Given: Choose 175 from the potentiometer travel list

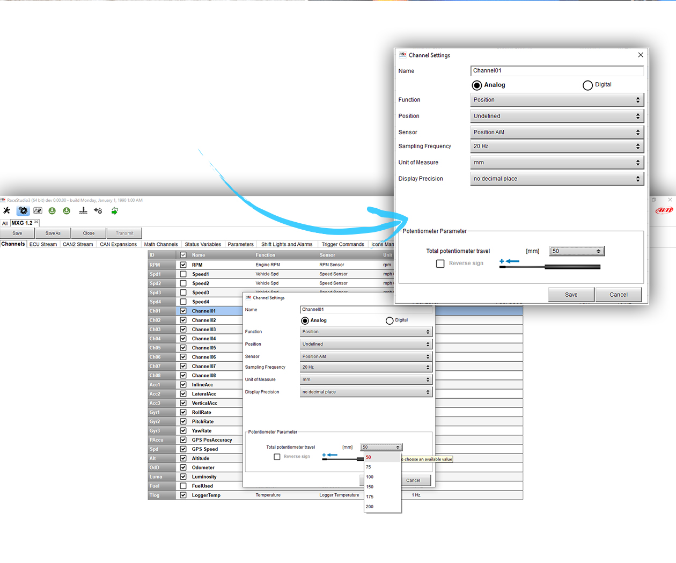Looking at the screenshot, I should click(383, 496).
